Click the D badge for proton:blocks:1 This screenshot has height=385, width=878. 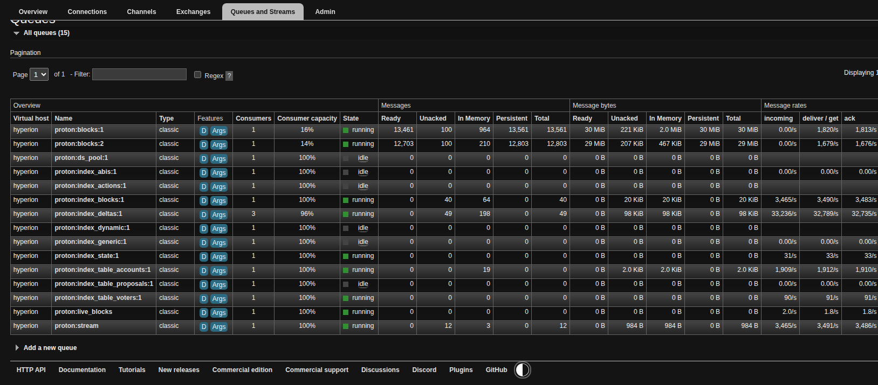pos(203,131)
